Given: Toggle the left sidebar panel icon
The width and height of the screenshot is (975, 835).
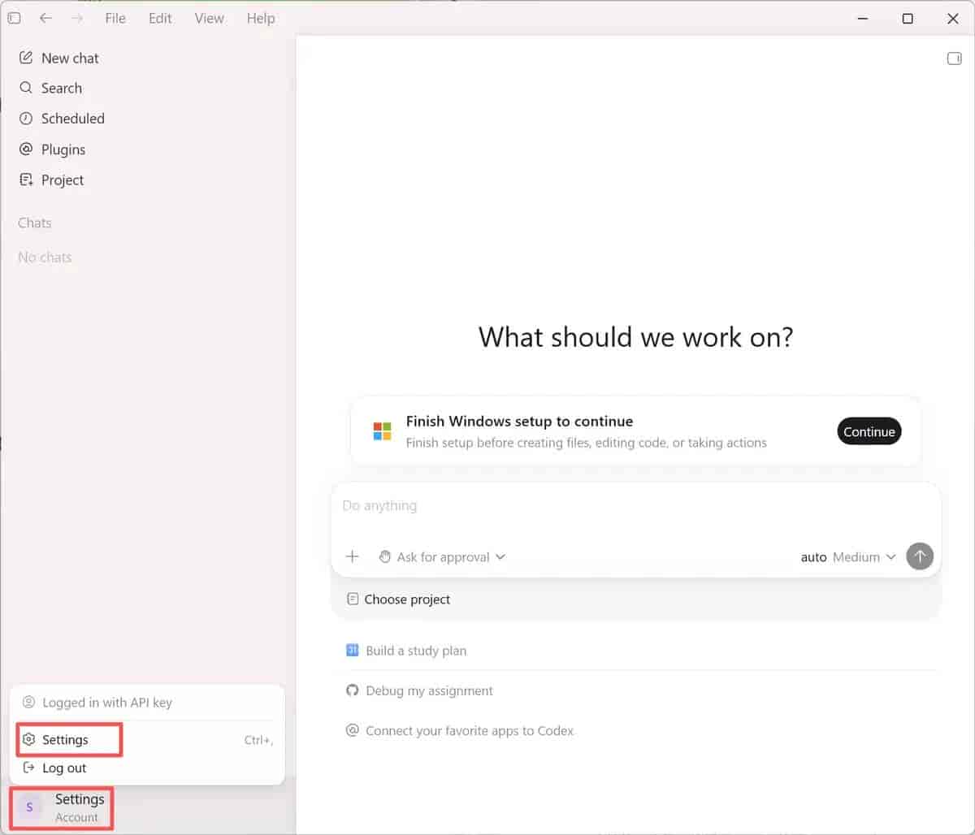Looking at the screenshot, I should [x=14, y=18].
